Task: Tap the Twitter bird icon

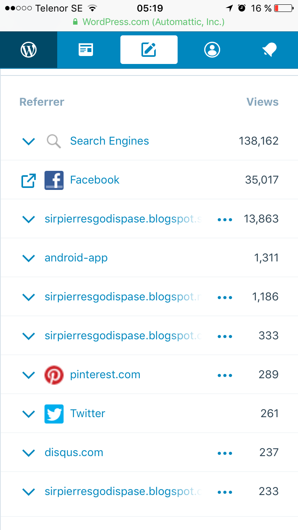Action: (54, 414)
